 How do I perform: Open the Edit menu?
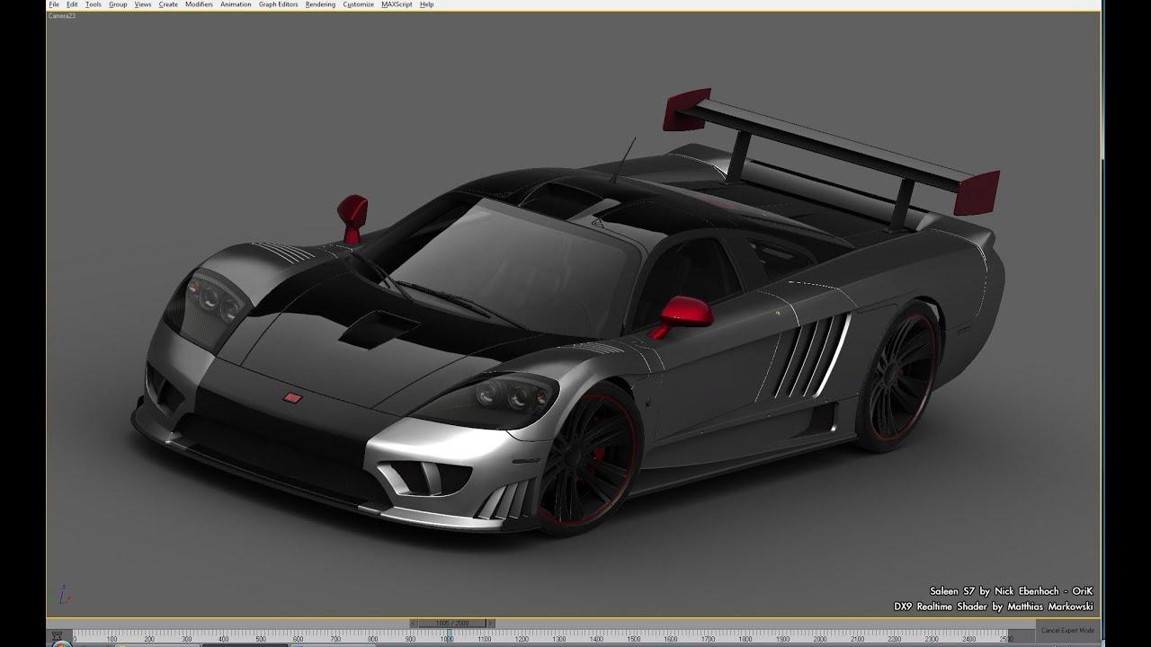(72, 4)
